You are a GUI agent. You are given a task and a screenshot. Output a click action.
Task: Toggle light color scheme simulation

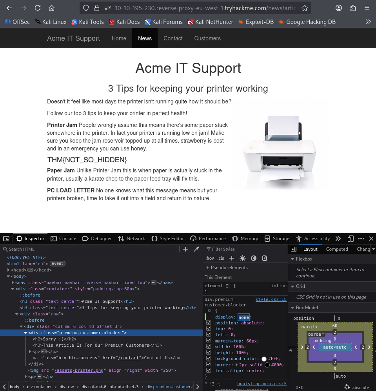point(243,258)
